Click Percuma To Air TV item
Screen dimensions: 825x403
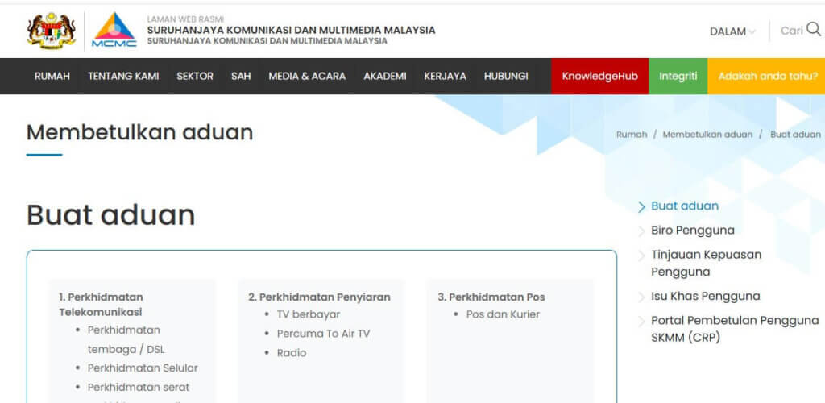coord(323,334)
